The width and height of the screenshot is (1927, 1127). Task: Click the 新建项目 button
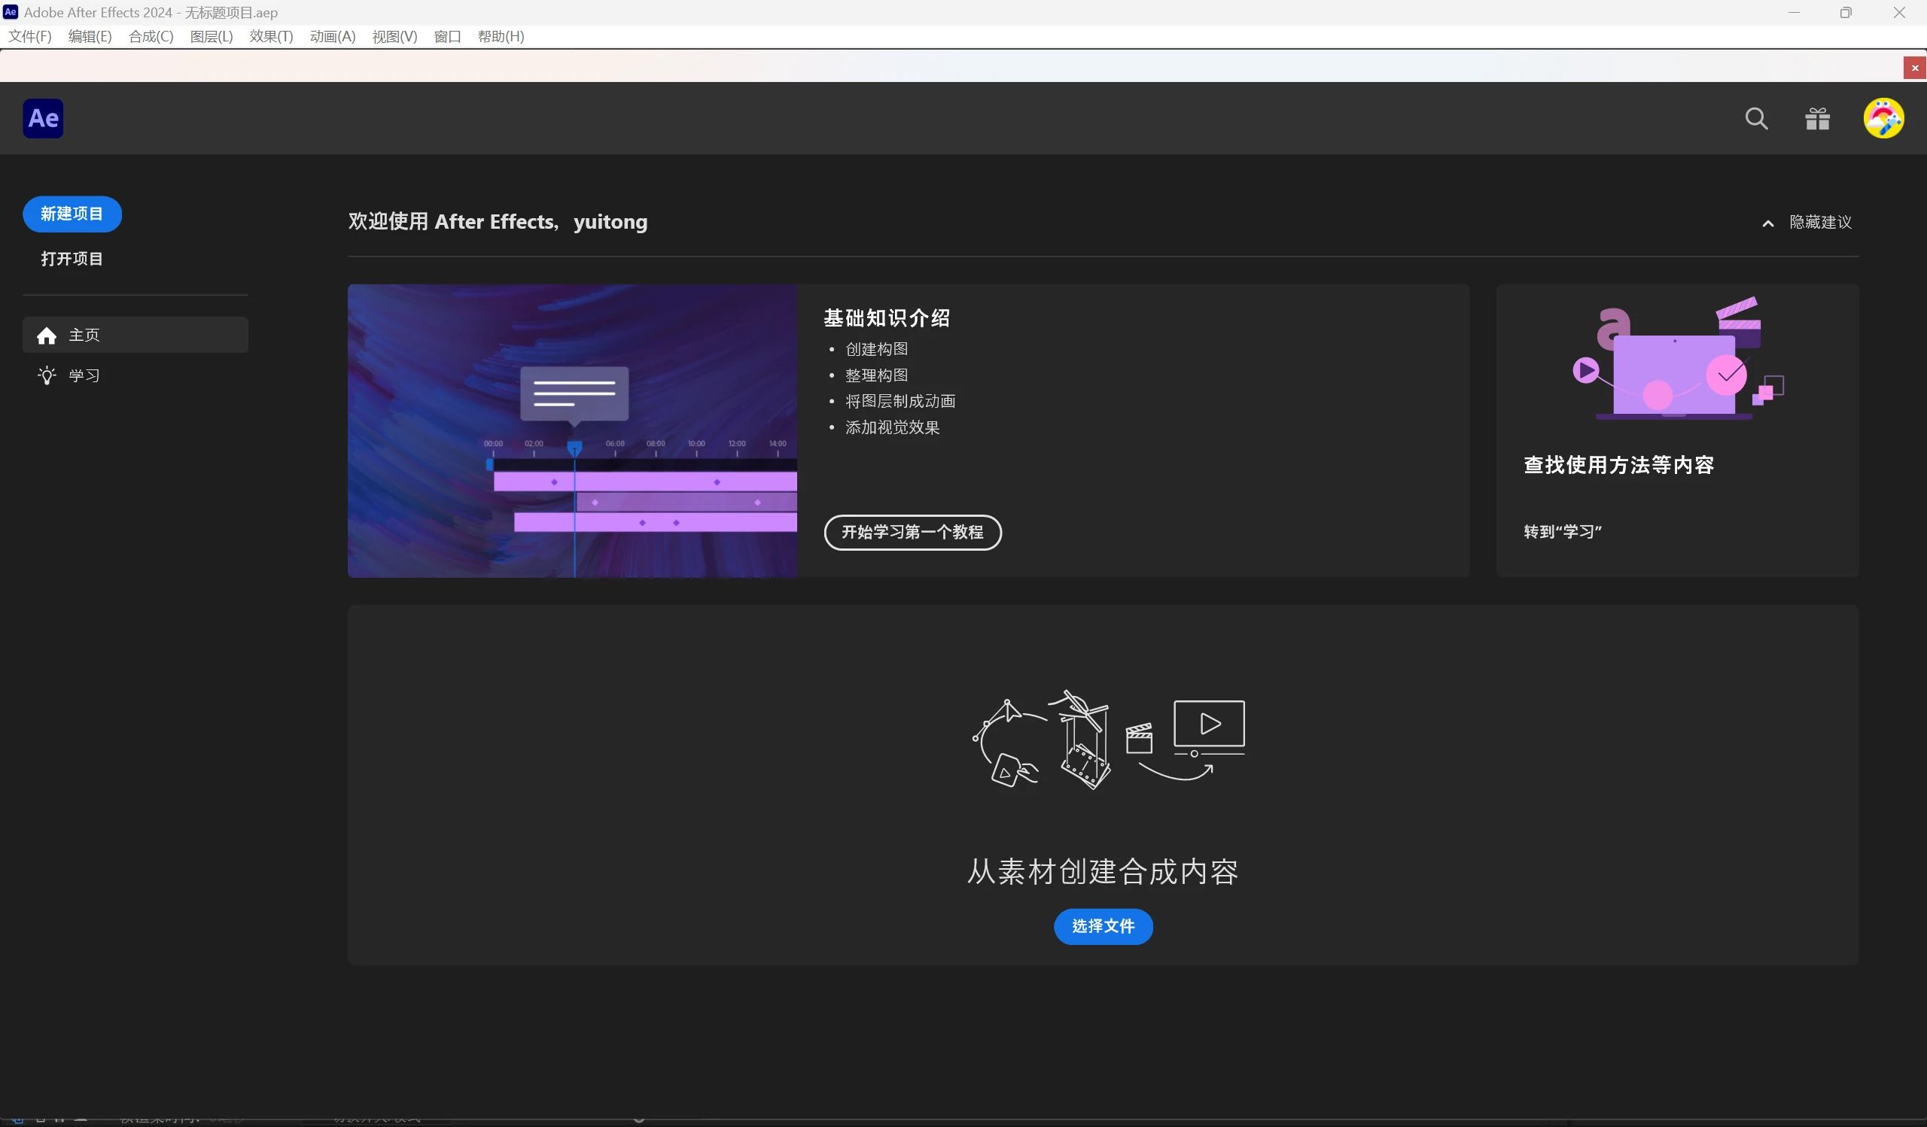pos(72,214)
